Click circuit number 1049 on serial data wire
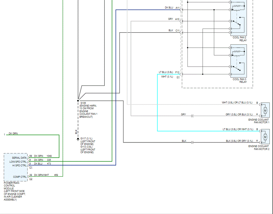The width and height of the screenshot is (273, 214). pos(49,156)
